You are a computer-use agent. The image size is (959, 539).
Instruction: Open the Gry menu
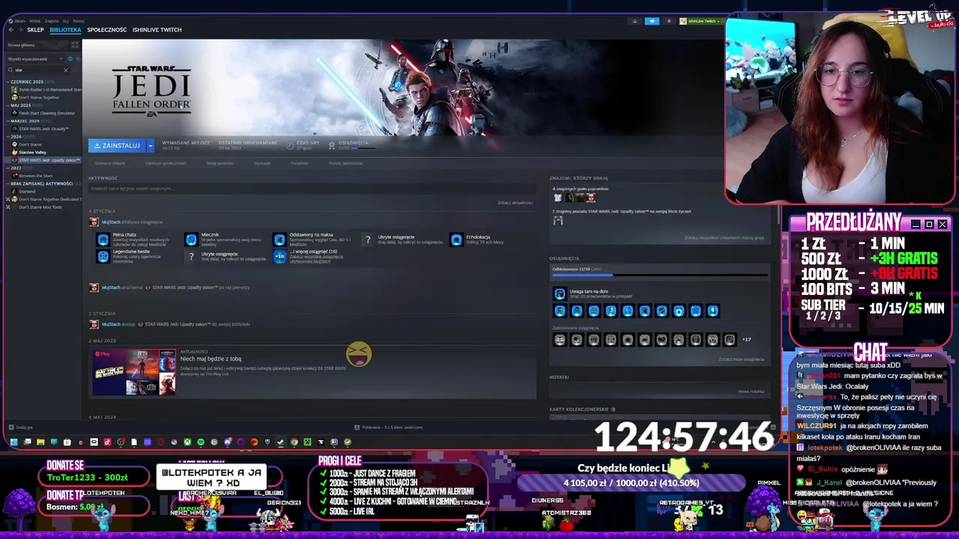[66, 21]
